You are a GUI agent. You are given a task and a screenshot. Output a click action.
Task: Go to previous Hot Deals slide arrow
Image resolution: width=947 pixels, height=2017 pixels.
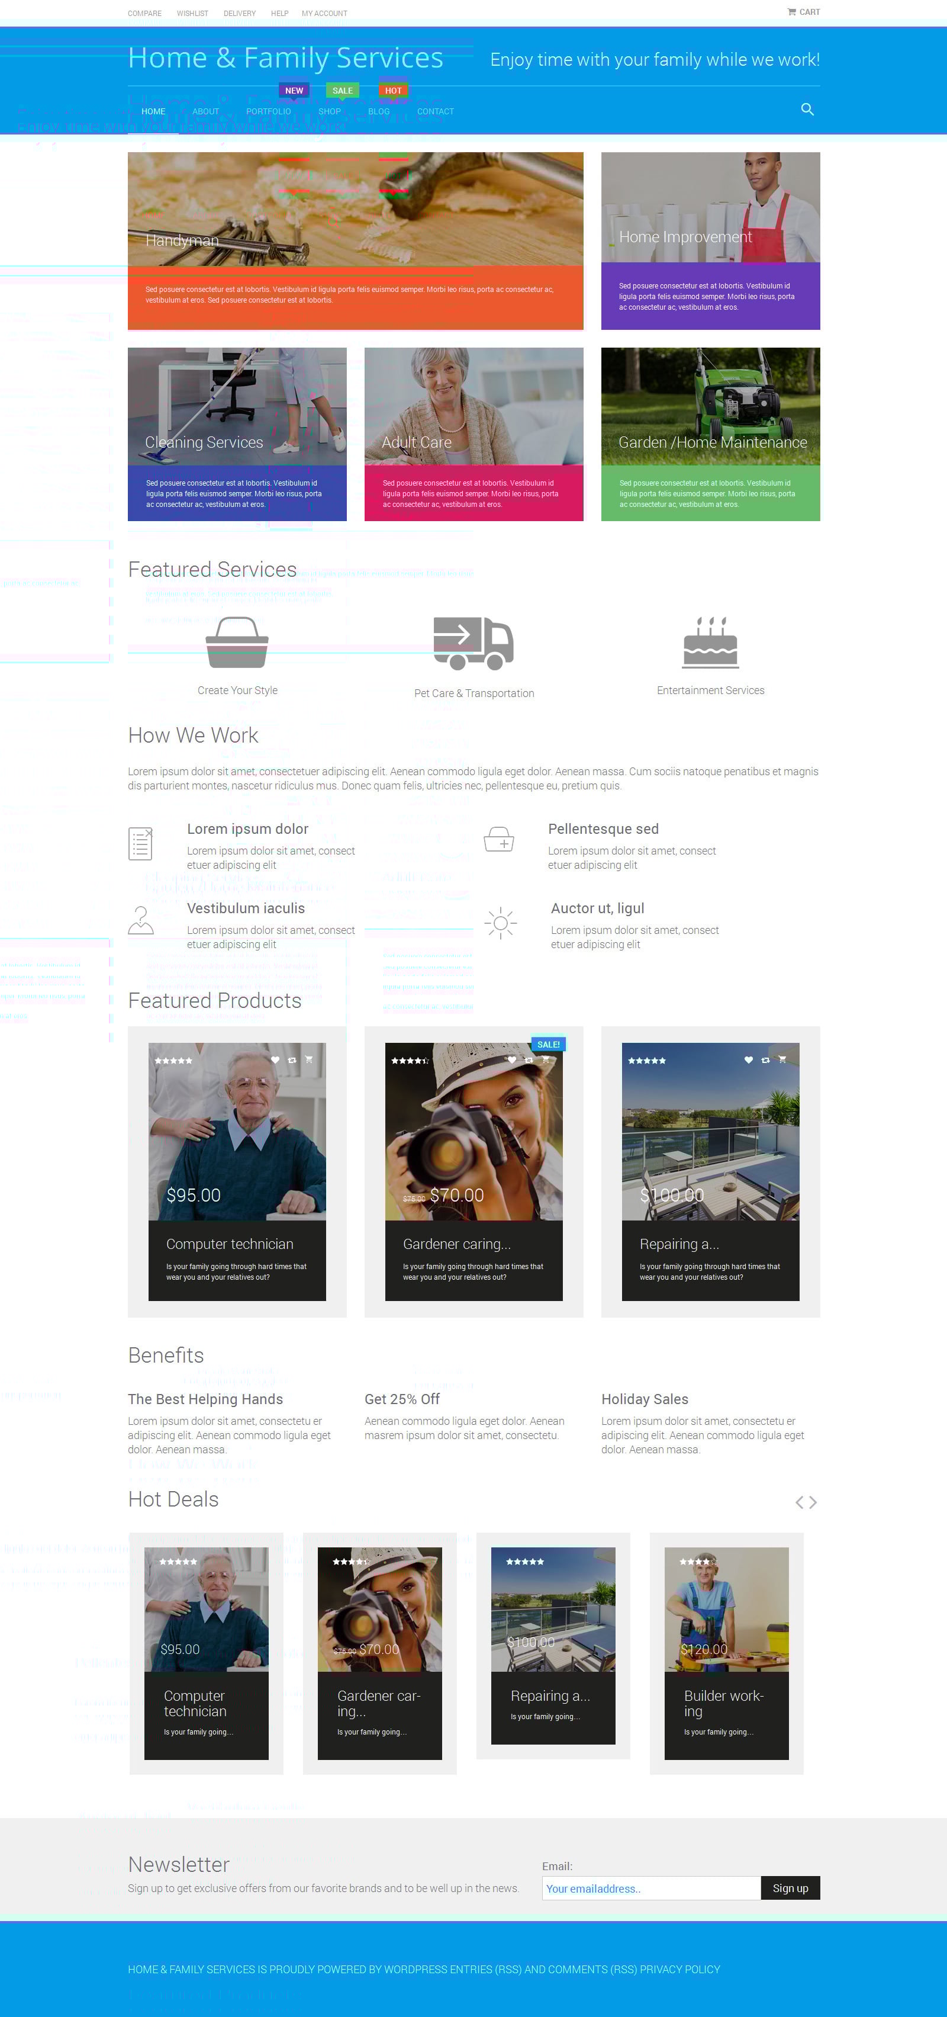point(799,1502)
